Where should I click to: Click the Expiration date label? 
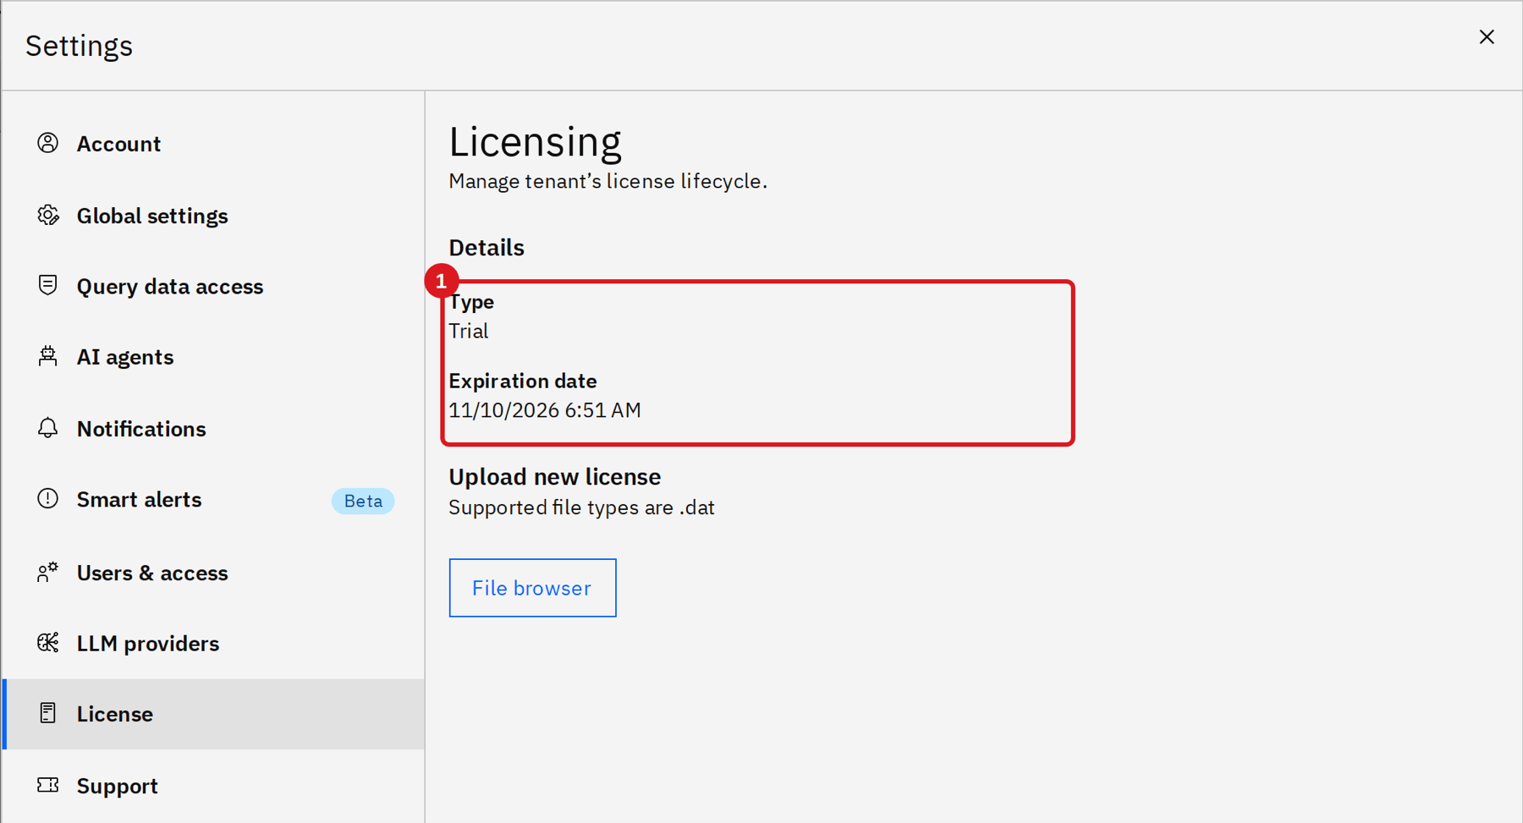click(x=523, y=381)
